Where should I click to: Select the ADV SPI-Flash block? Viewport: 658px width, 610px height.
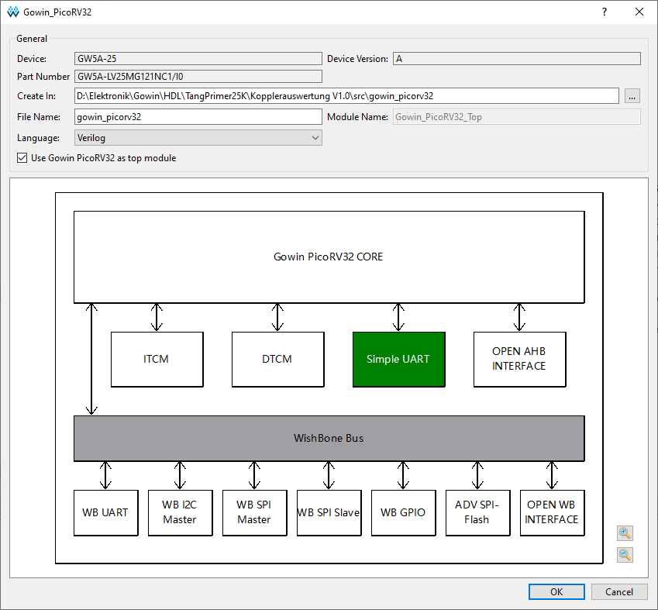tap(477, 512)
